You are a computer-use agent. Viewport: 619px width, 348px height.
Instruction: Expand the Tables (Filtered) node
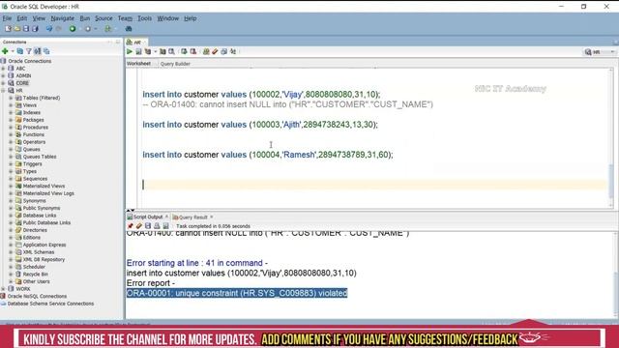click(x=11, y=98)
